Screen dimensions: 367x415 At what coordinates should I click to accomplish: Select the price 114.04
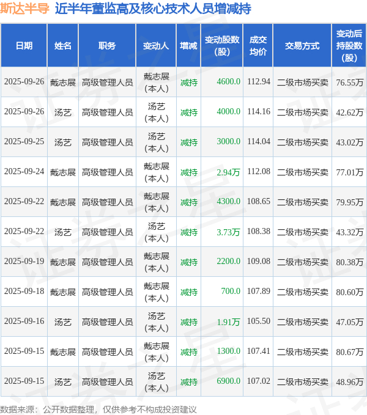(259, 141)
